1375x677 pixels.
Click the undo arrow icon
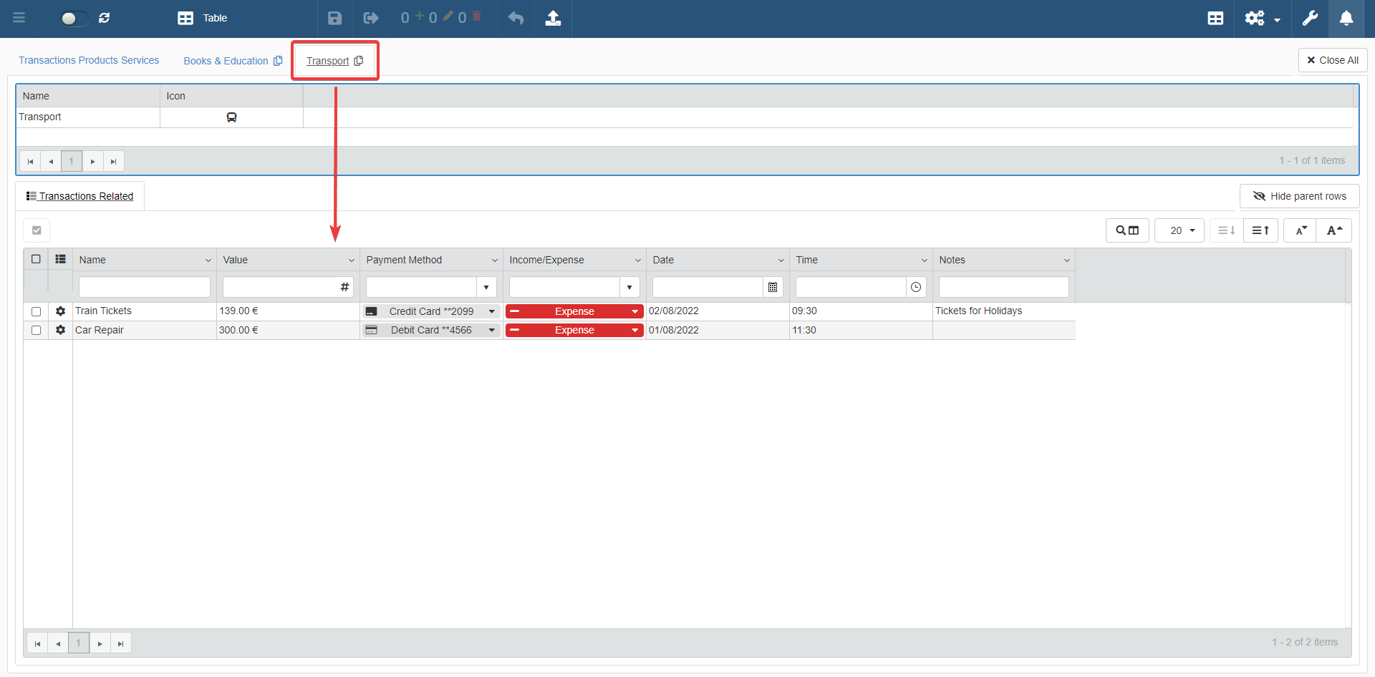tap(516, 18)
